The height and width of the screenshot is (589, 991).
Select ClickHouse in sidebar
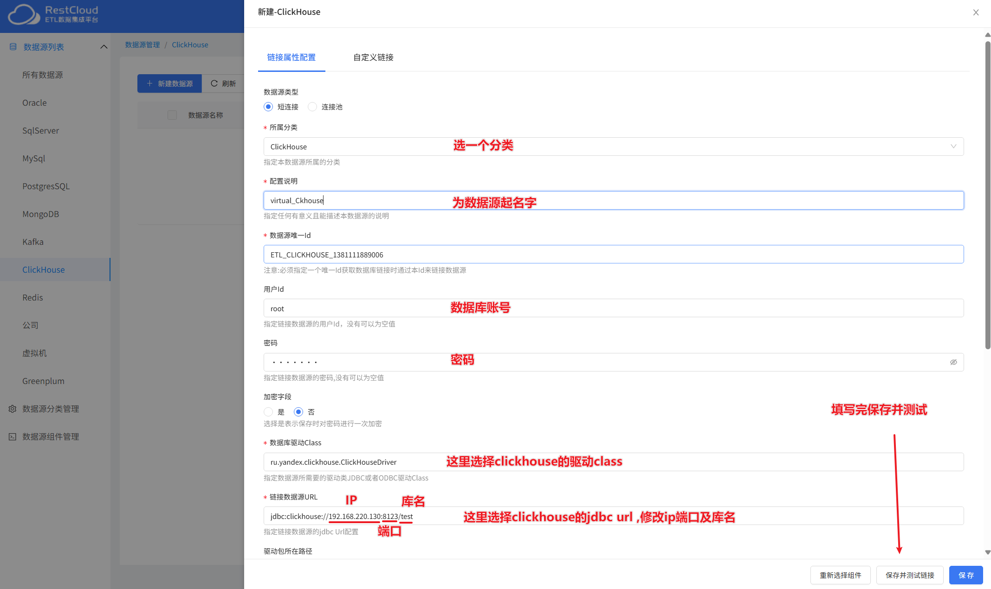55,269
